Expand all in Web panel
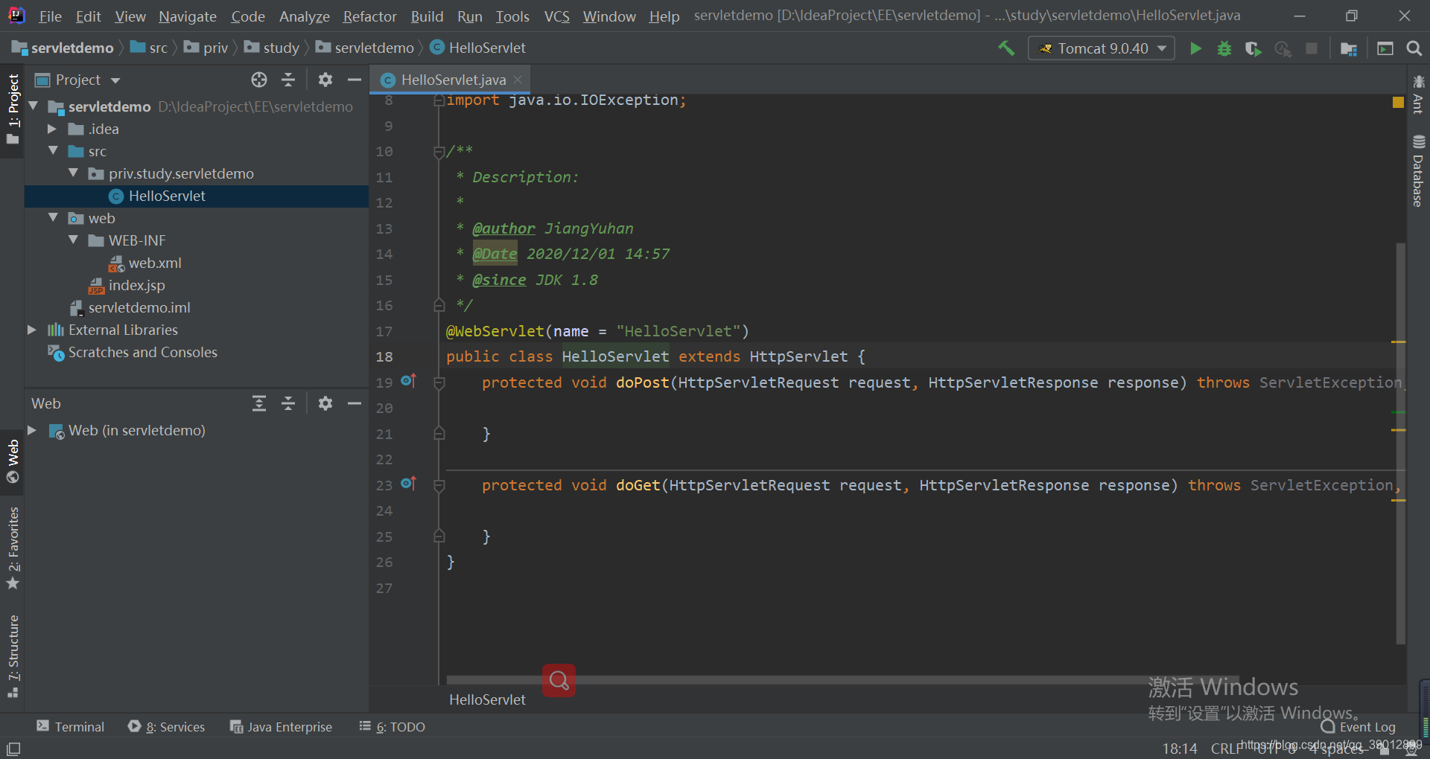 (258, 403)
